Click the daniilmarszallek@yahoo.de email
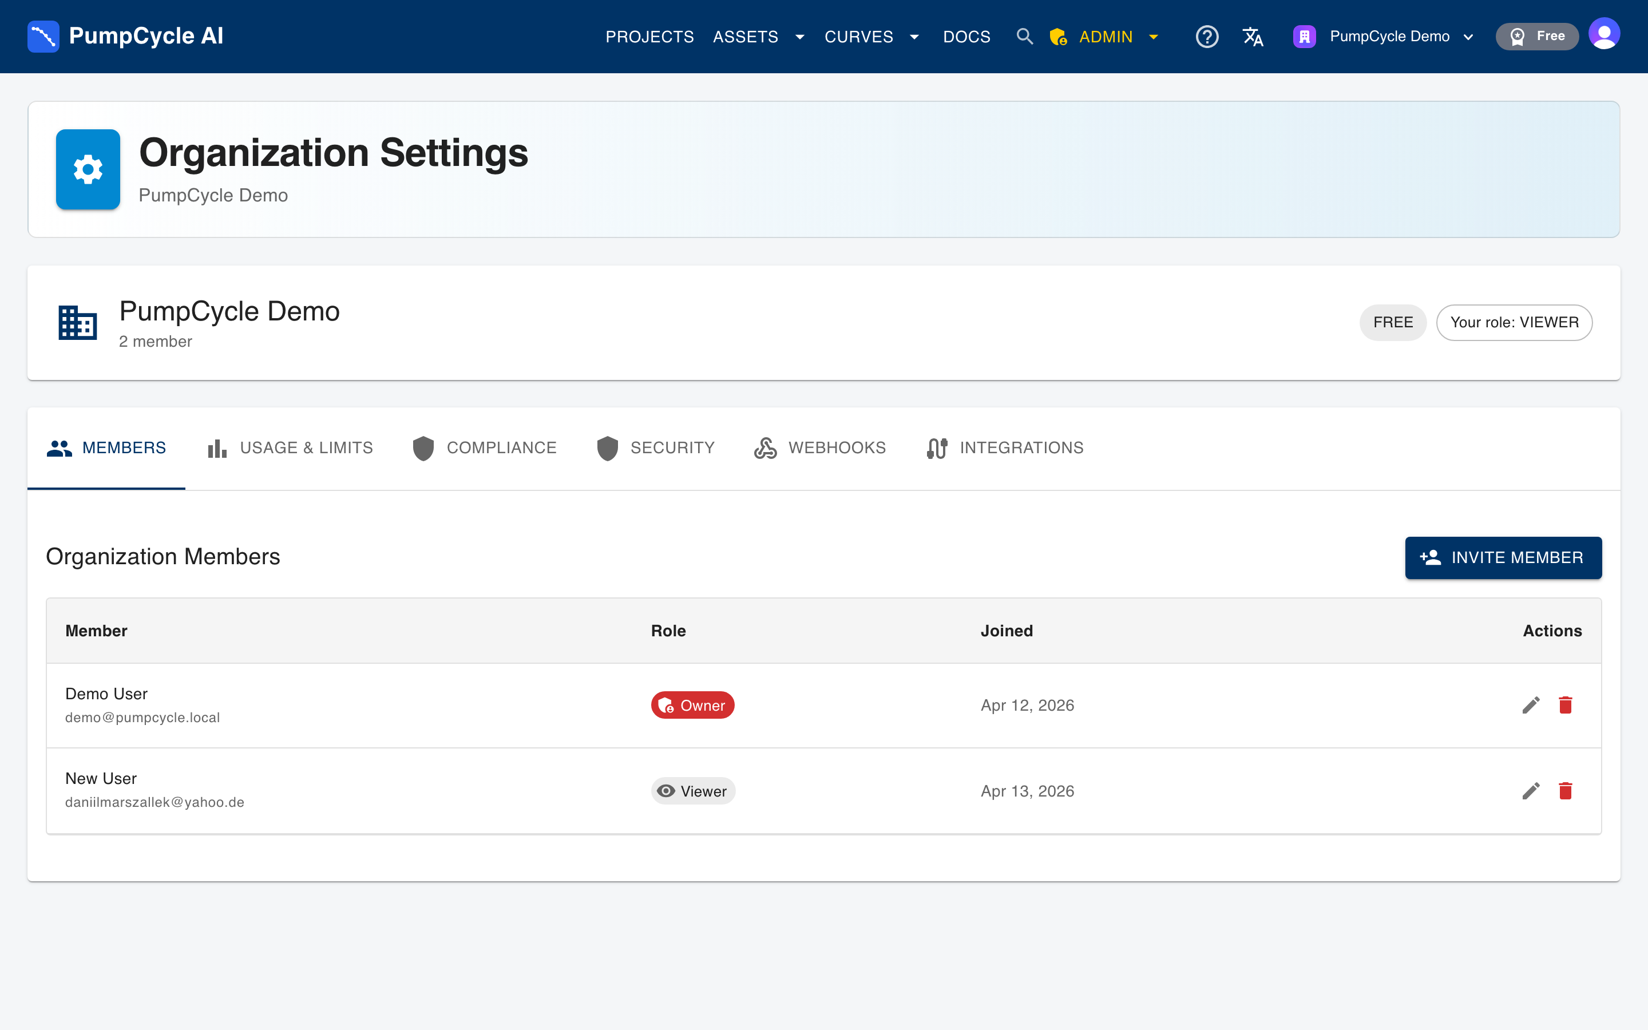The height and width of the screenshot is (1030, 1648). tap(154, 802)
